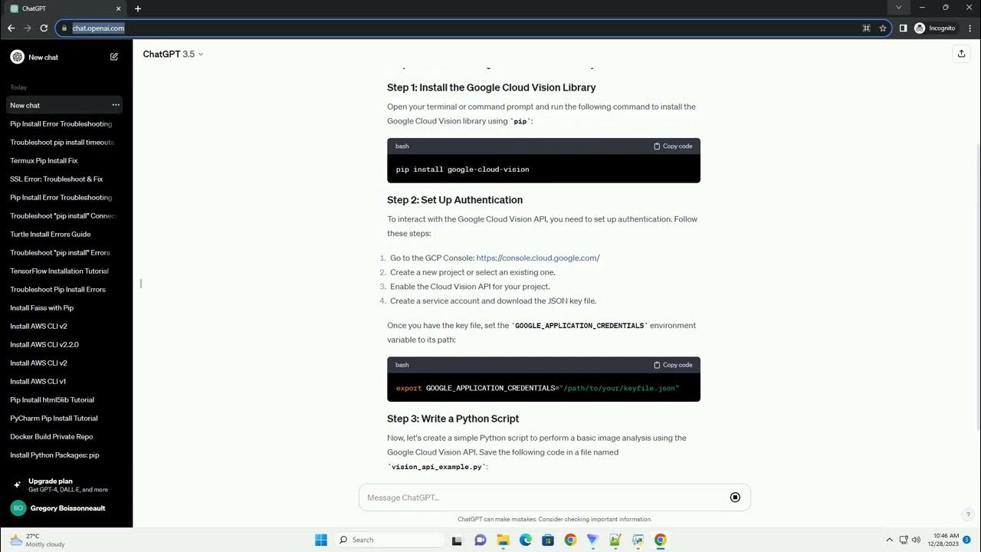981x552 pixels.
Task: Open Chrome side panel icon
Action: (x=903, y=28)
